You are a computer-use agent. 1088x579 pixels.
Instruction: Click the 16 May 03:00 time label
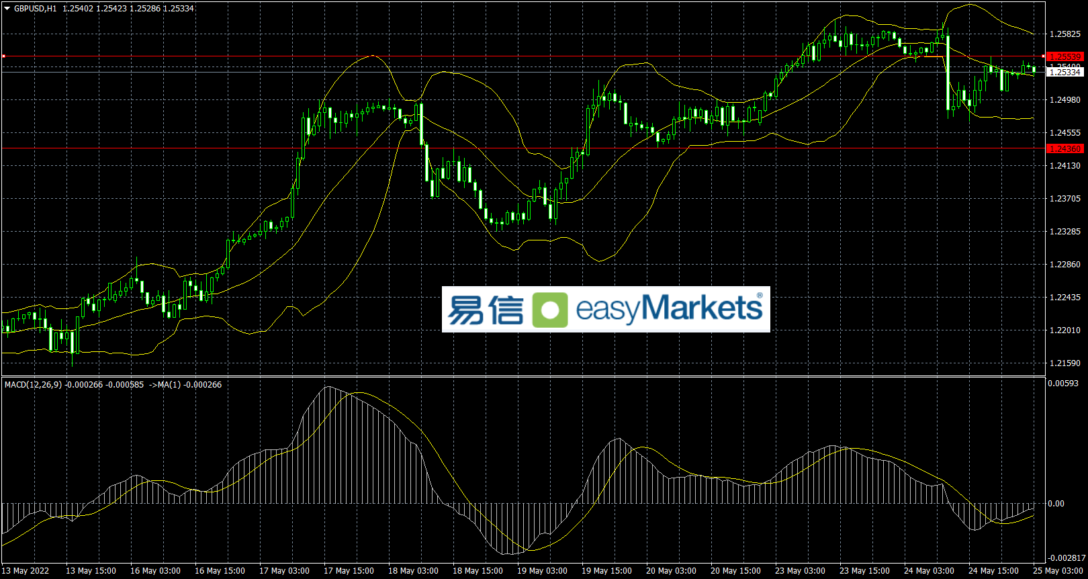(x=155, y=571)
